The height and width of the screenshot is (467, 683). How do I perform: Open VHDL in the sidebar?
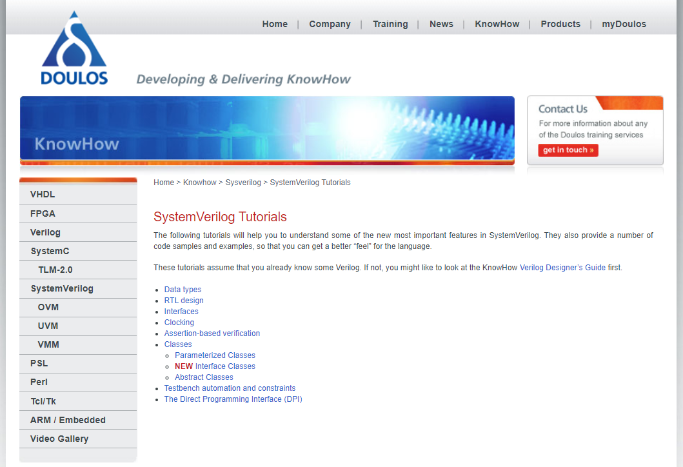78,194
